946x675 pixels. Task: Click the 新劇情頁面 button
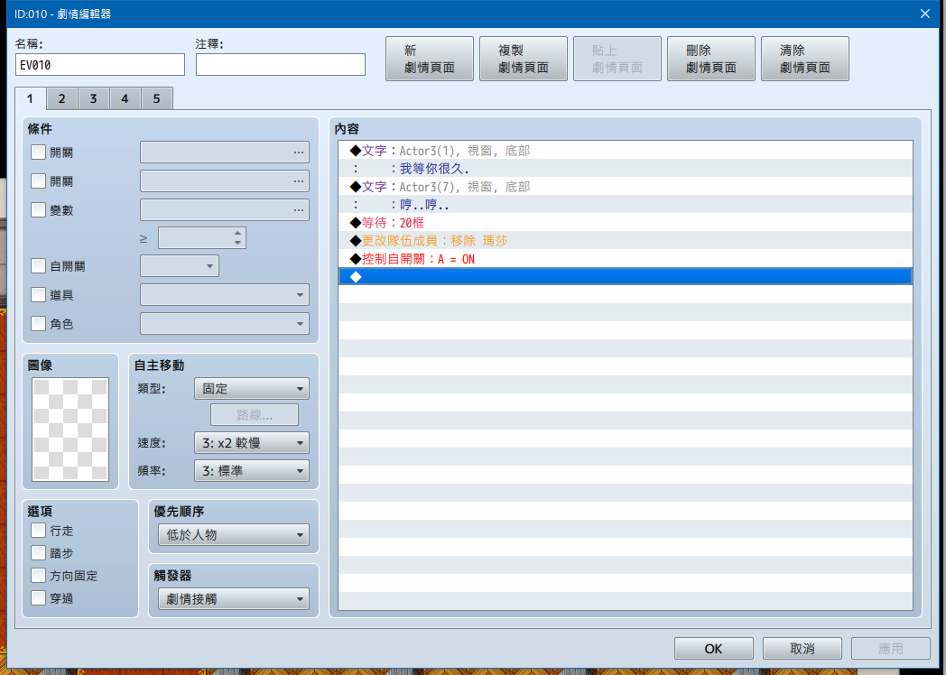click(x=430, y=59)
